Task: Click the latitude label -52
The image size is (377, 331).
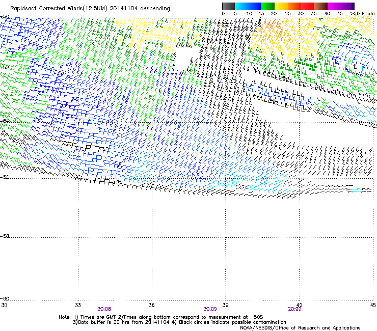Action: [x=5, y=68]
